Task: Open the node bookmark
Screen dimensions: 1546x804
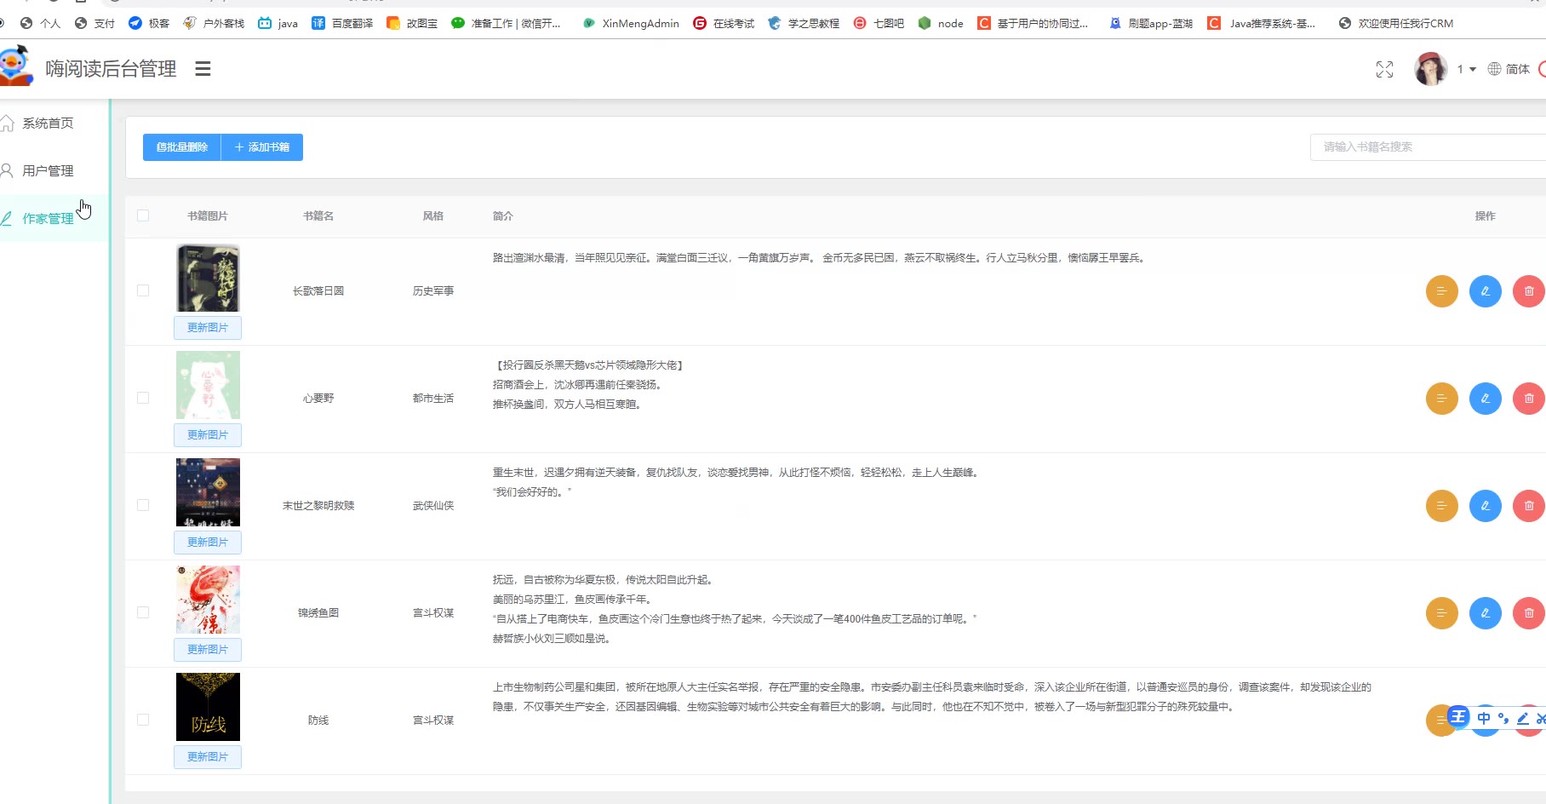Action: point(941,23)
